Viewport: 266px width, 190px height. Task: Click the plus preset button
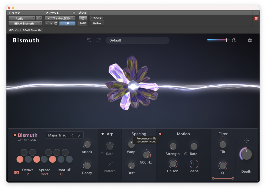[x=51, y=24]
